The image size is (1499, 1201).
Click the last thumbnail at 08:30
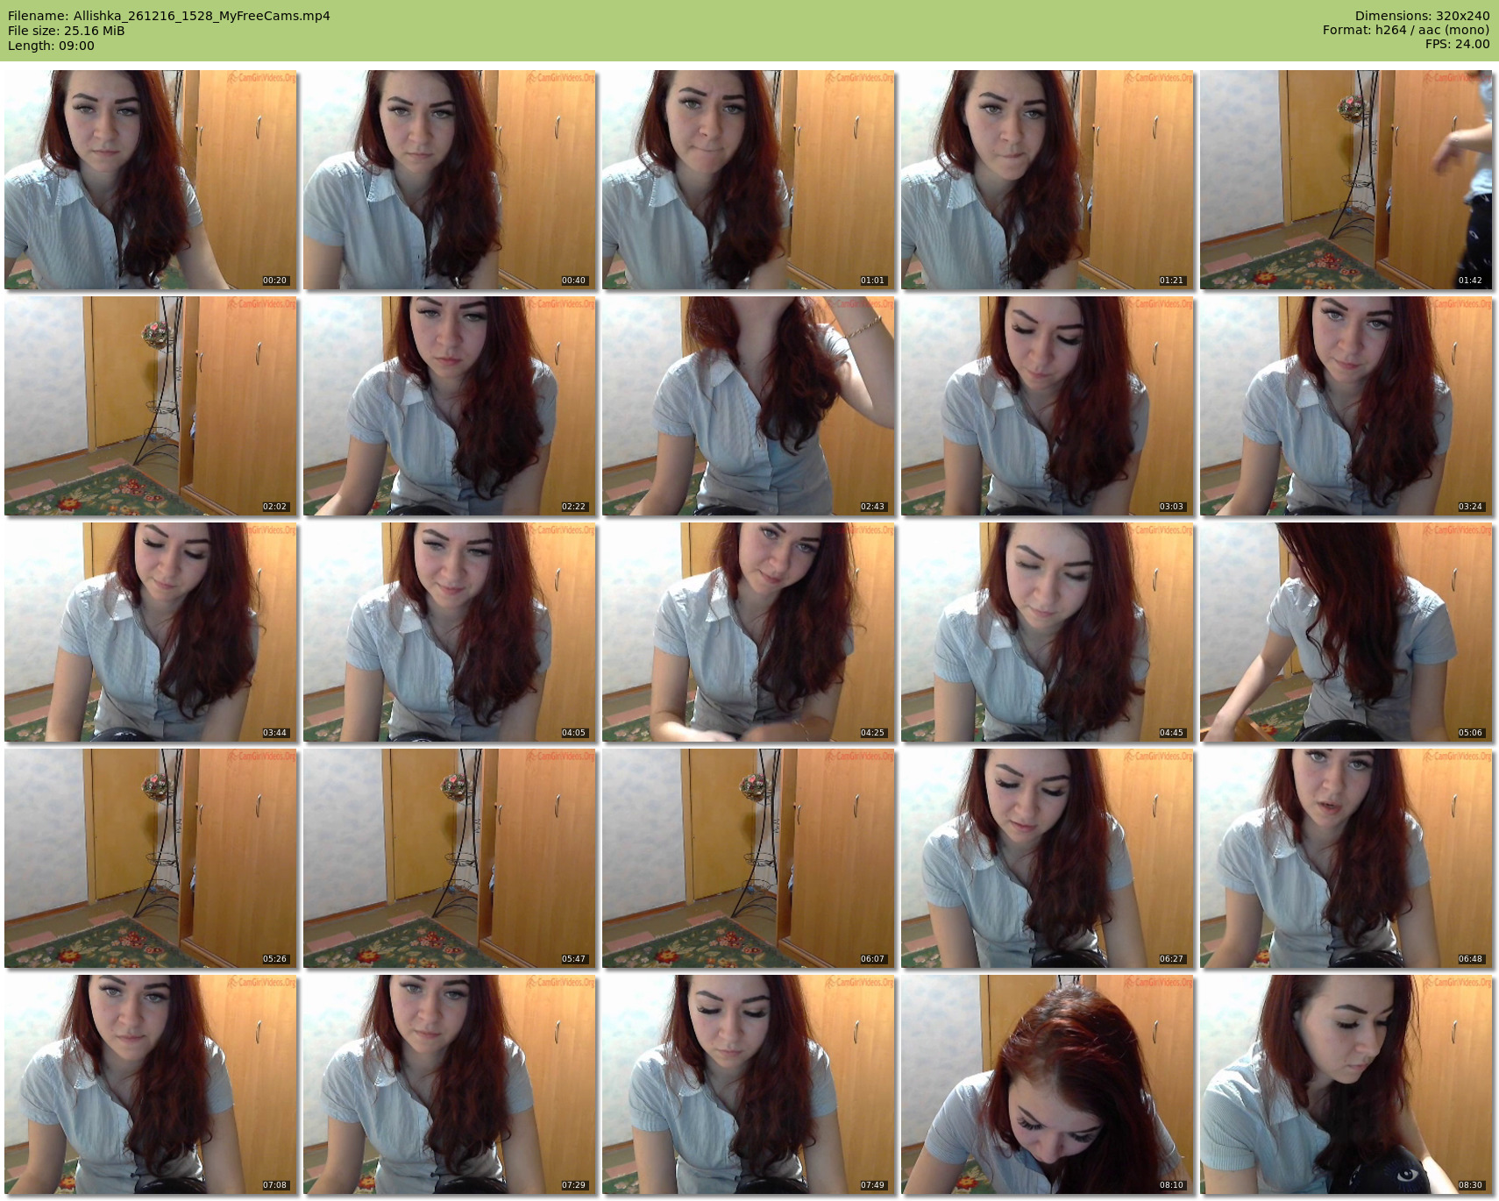point(1346,1084)
